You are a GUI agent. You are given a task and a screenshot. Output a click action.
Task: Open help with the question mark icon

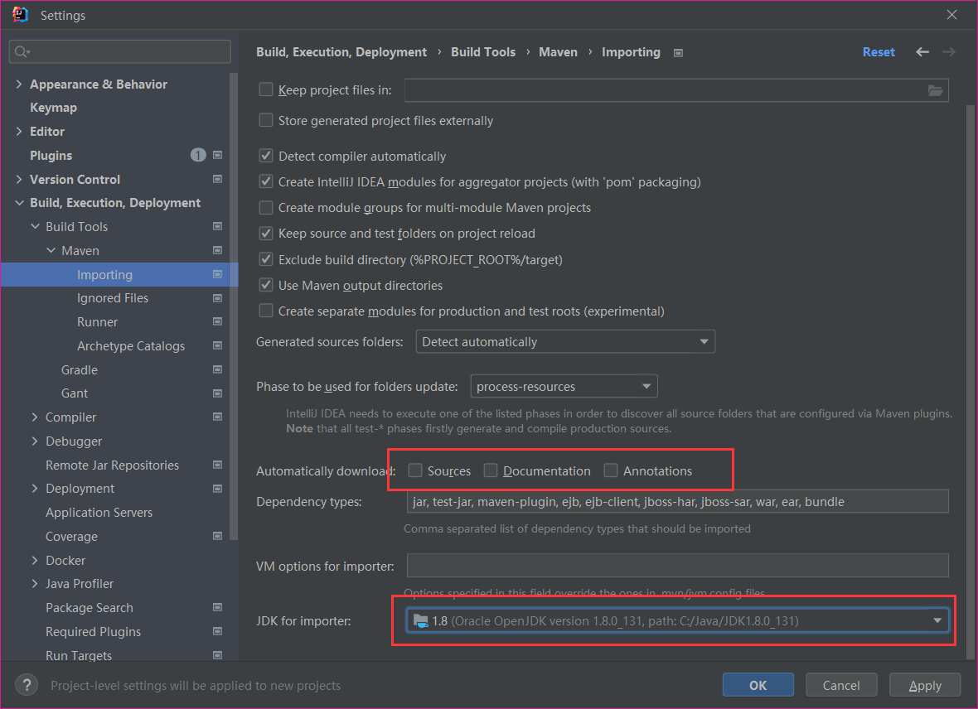(x=27, y=685)
